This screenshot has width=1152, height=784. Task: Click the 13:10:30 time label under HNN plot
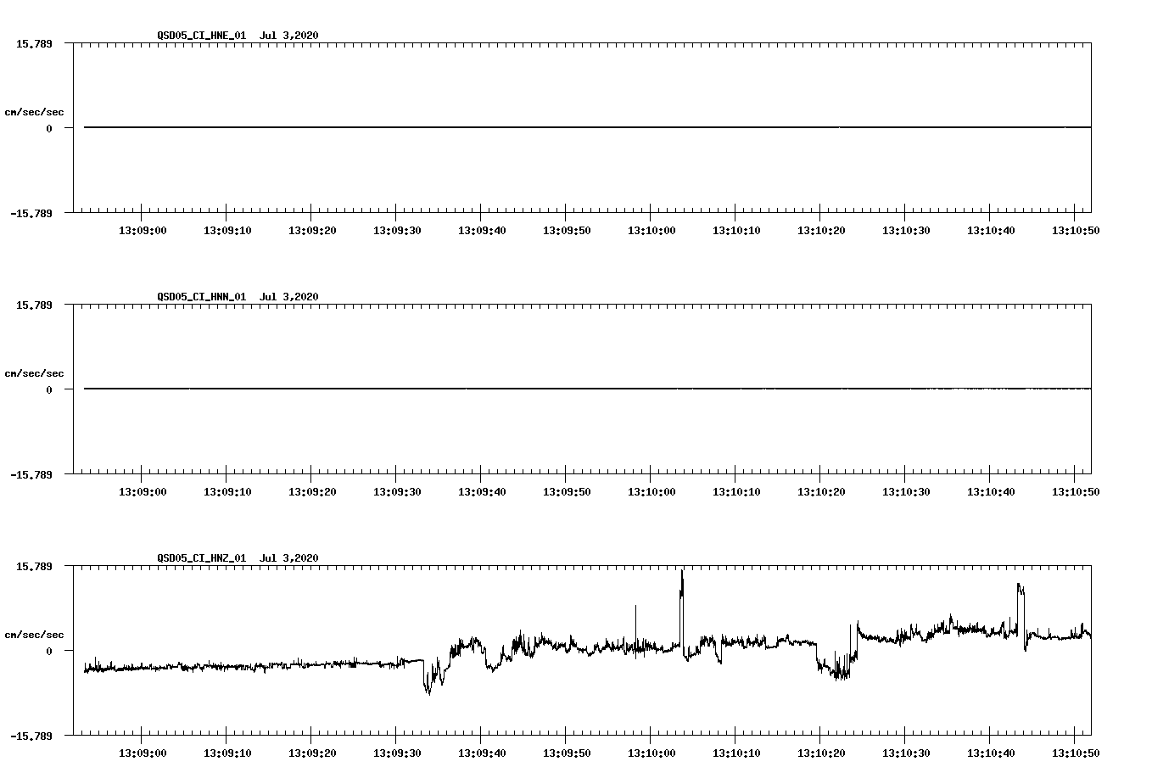[905, 491]
